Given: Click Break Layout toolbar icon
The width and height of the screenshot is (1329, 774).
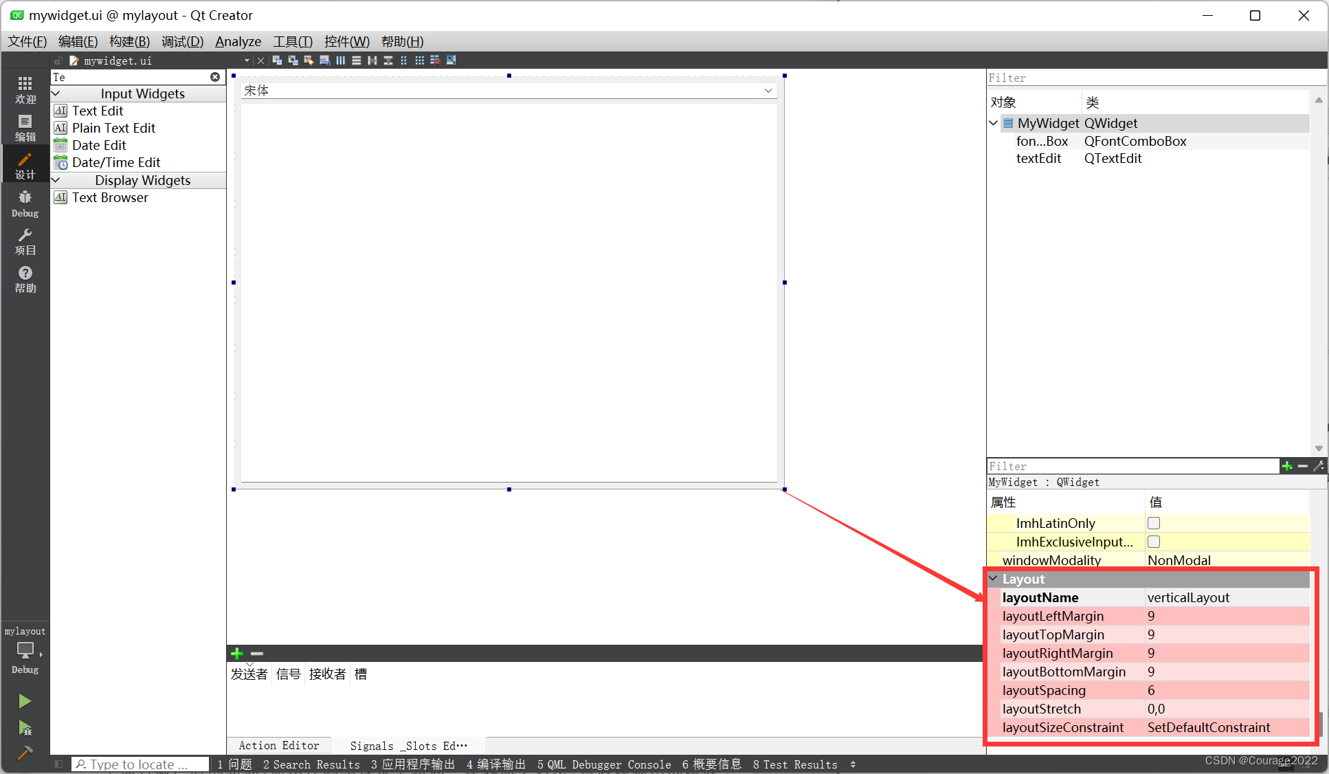Looking at the screenshot, I should click(436, 60).
